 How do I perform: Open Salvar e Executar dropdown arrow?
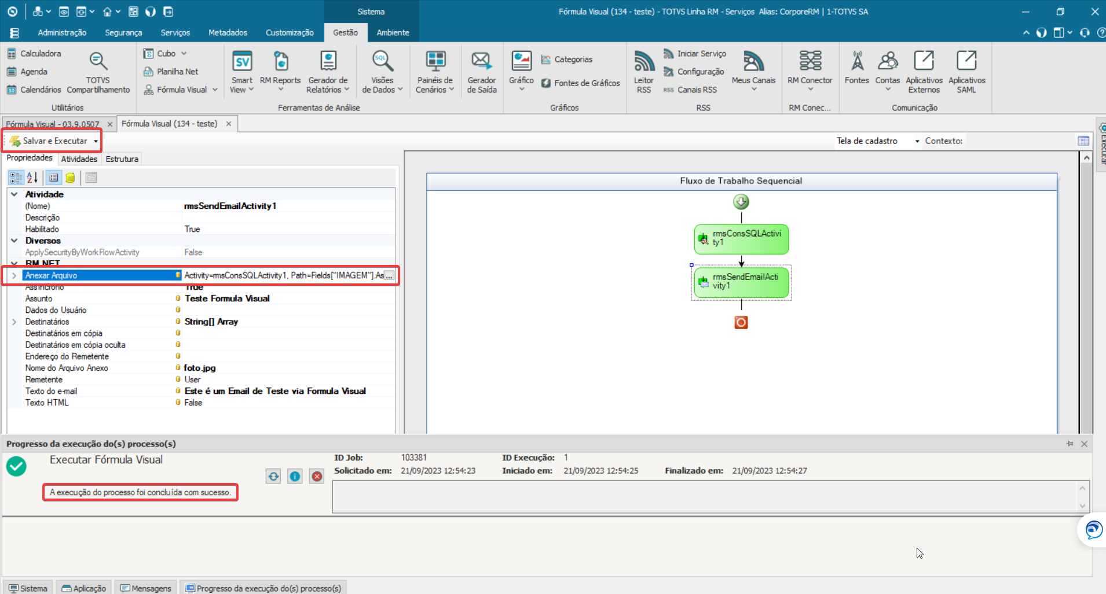(x=96, y=141)
